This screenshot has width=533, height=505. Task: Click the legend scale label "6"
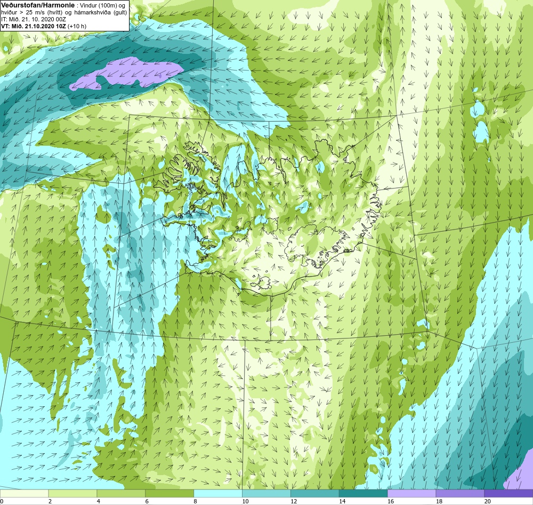pyautogui.click(x=147, y=501)
